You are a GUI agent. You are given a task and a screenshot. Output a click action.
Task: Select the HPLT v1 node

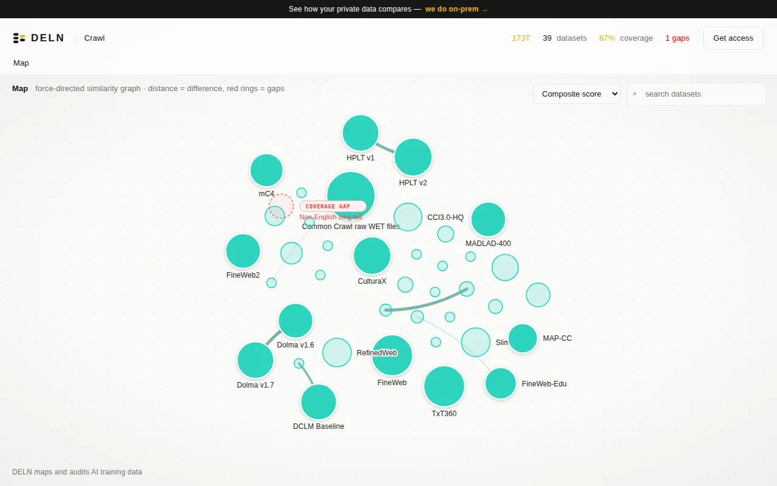361,133
